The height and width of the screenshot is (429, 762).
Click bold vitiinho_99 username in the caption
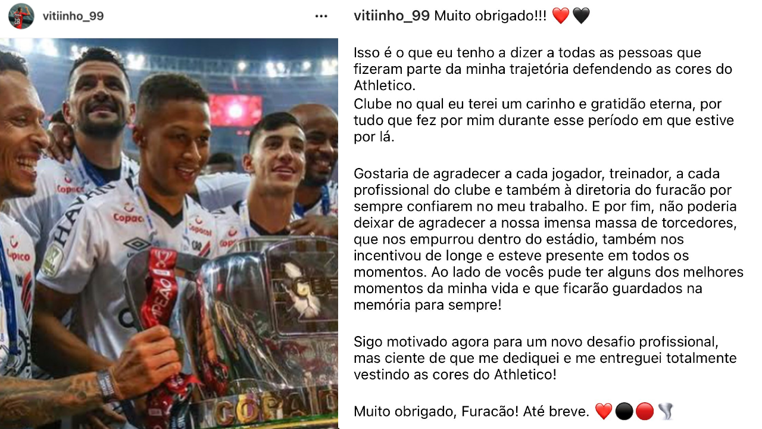click(x=392, y=16)
